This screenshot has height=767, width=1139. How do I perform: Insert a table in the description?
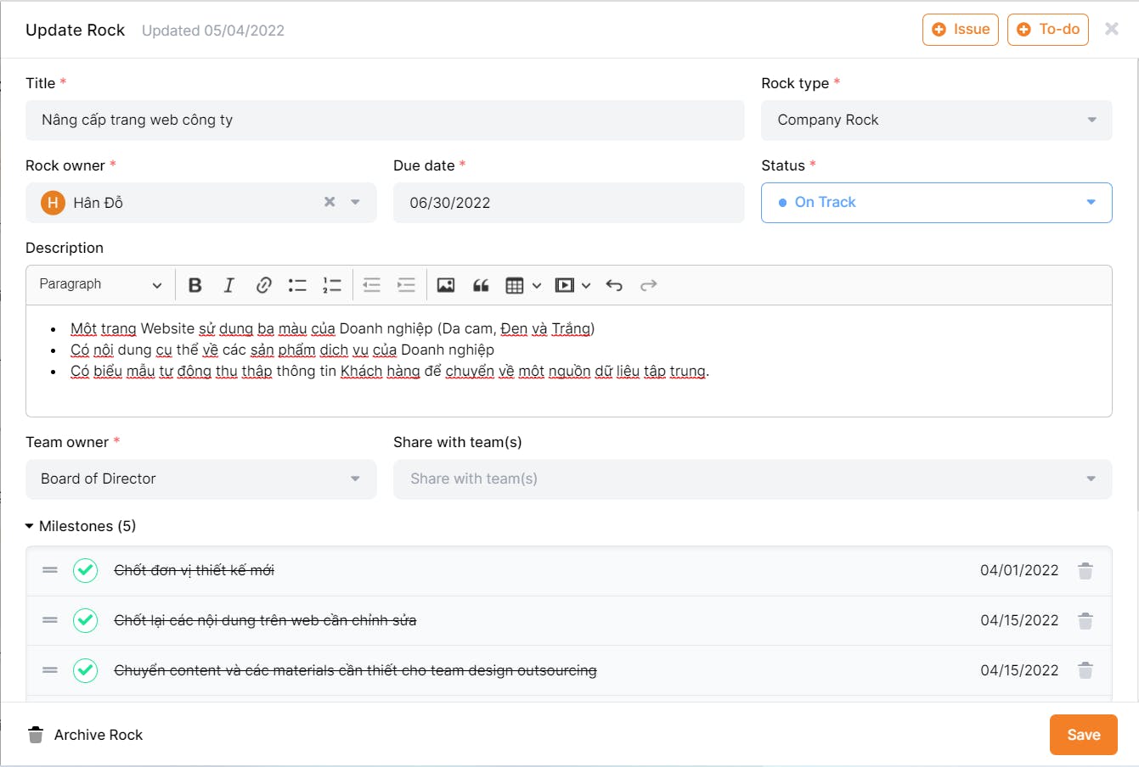[x=515, y=285]
